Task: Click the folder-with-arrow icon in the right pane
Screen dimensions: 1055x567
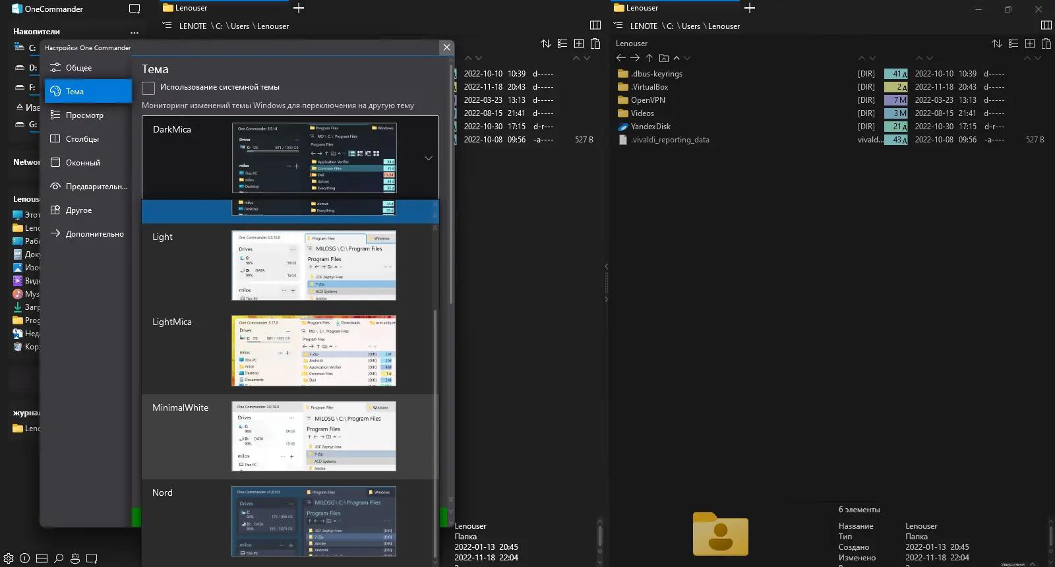Action: (664, 58)
